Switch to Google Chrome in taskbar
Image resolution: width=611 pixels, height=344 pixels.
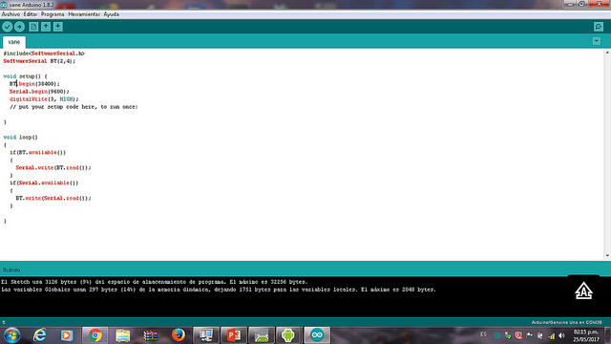click(95, 335)
